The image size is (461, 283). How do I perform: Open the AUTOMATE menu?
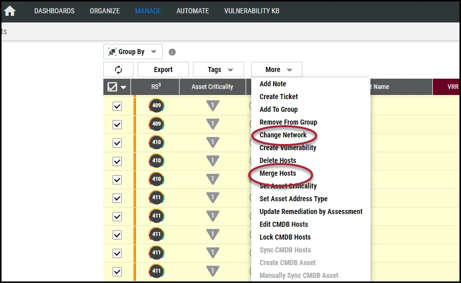tap(192, 11)
